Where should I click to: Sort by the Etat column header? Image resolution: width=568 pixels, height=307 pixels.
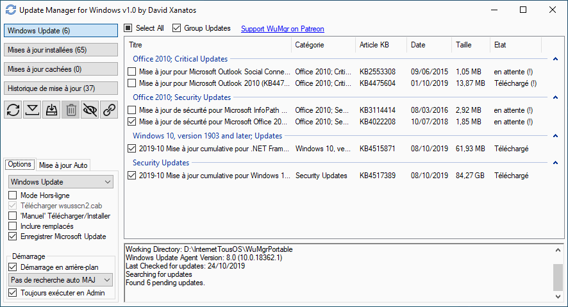coord(516,45)
